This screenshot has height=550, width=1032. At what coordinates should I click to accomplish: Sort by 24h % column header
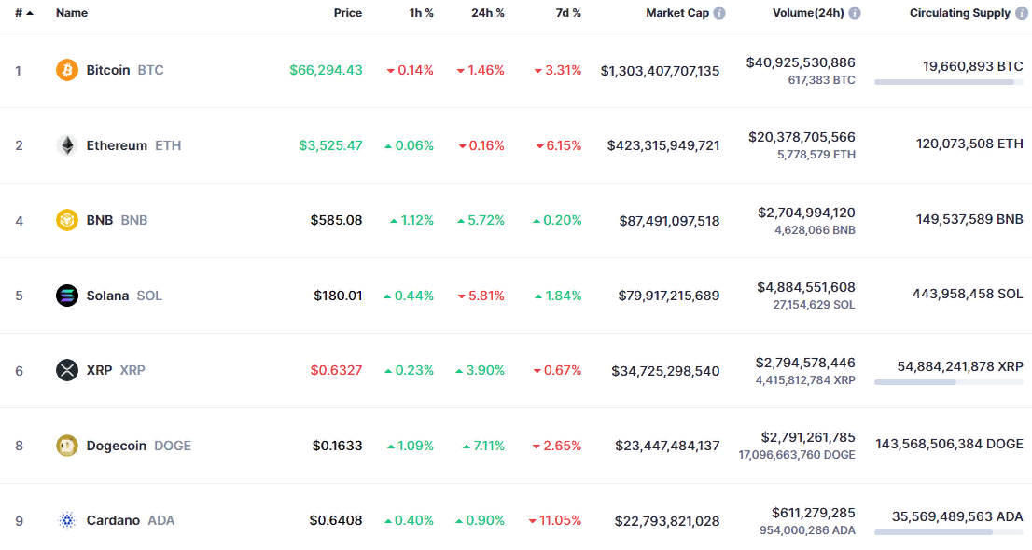point(488,13)
